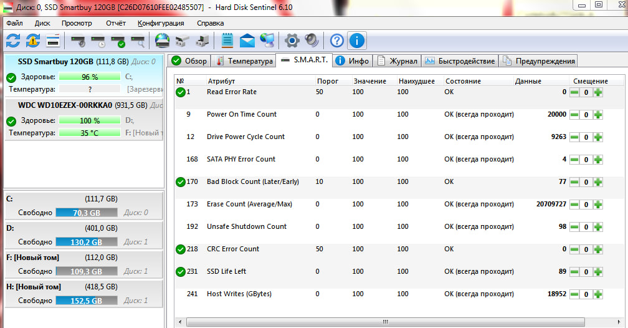628x328 pixels.
Task: Click the refresh disk information icon
Action: (12, 41)
